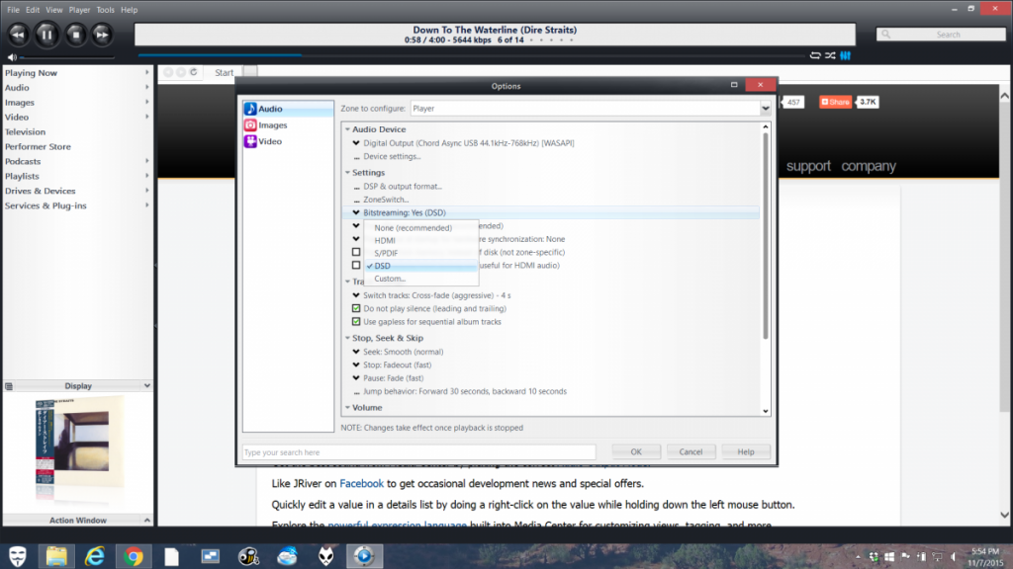
Task: Stop playback with the stop button
Action: (75, 35)
